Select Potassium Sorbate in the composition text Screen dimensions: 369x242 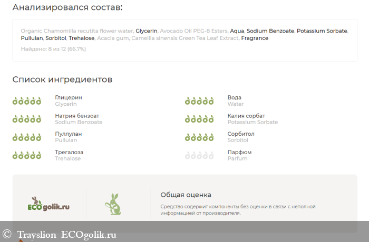pos(322,31)
